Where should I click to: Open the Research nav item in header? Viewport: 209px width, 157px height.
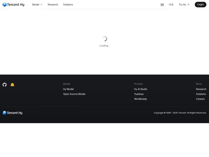53,4
